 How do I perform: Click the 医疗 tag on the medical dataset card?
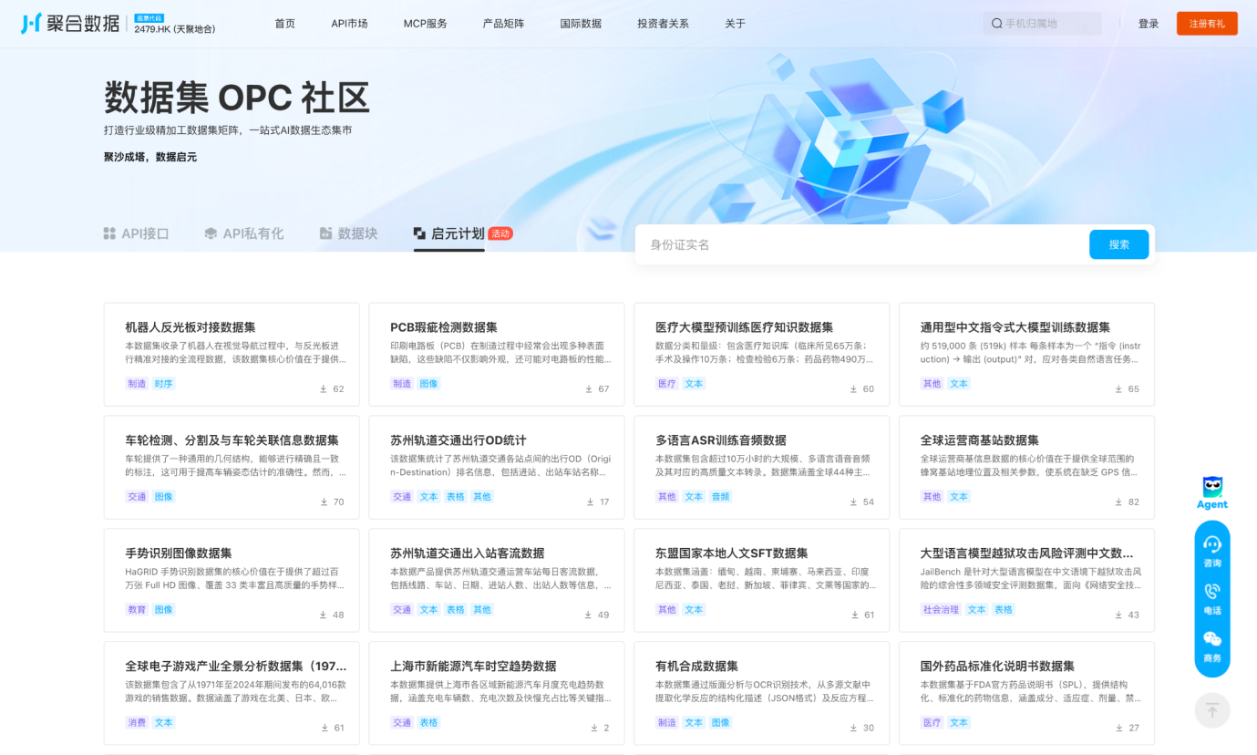[666, 384]
